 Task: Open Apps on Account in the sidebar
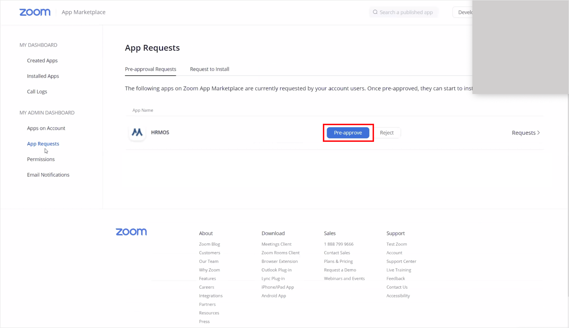point(46,128)
